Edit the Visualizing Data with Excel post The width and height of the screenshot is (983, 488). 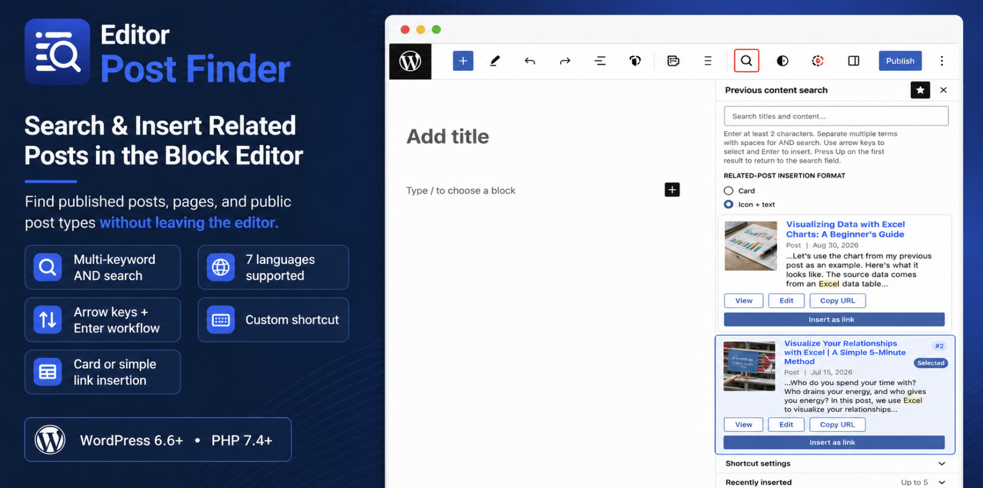786,301
